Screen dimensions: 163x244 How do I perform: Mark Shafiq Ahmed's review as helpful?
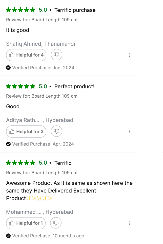coord(26,55)
